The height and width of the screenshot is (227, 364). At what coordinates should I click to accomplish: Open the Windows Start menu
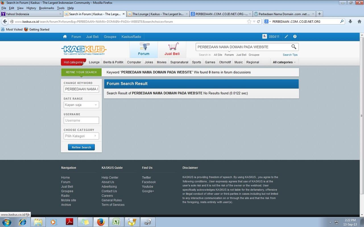tap(7, 222)
